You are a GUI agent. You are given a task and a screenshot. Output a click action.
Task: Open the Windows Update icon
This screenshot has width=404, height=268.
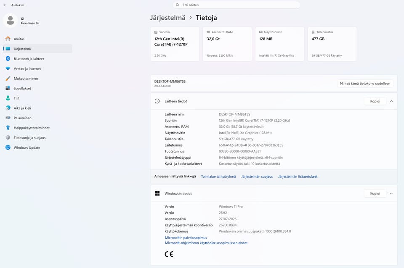(8, 147)
